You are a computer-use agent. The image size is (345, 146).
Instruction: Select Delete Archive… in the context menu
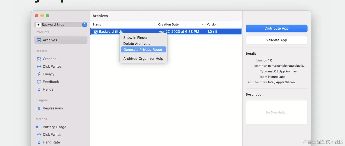pos(137,44)
